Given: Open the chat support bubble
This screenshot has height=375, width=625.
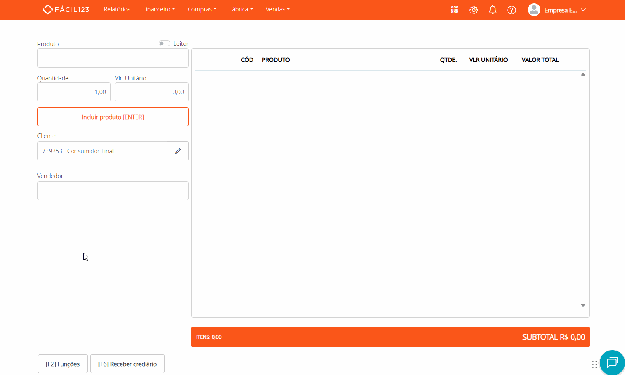Looking at the screenshot, I should (x=612, y=362).
